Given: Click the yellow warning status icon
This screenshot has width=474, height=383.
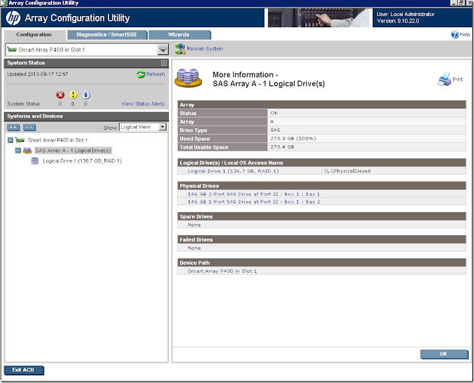Looking at the screenshot, I should [72, 95].
